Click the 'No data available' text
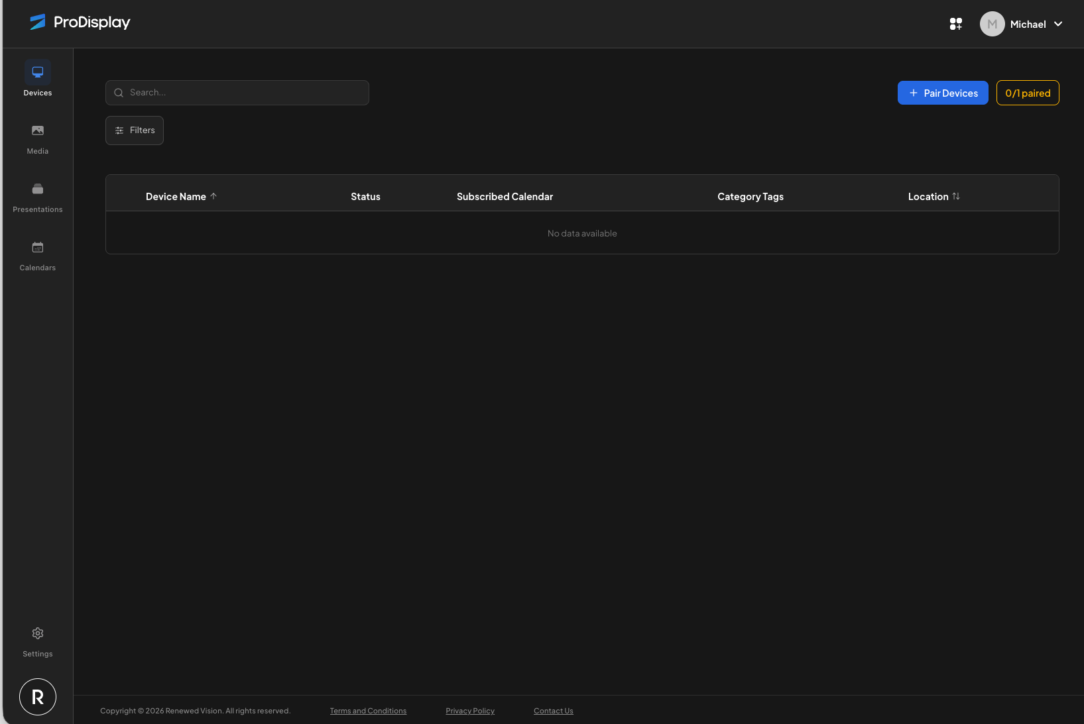 tap(582, 233)
